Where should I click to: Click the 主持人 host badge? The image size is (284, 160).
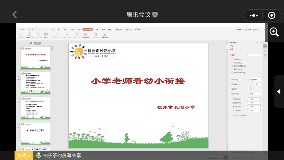pyautogui.click(x=24, y=156)
